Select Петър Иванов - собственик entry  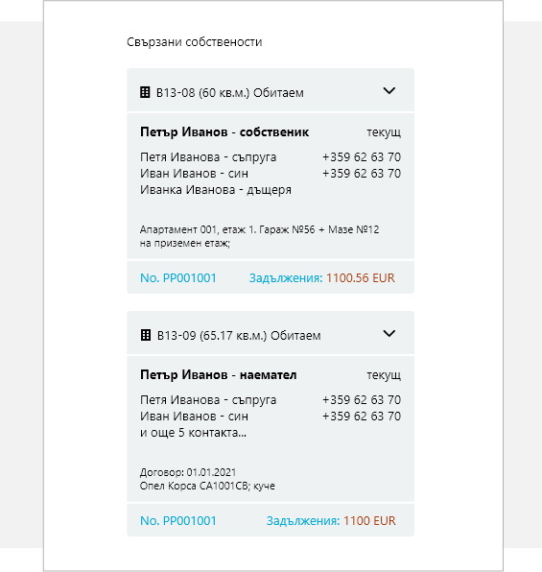(x=224, y=132)
